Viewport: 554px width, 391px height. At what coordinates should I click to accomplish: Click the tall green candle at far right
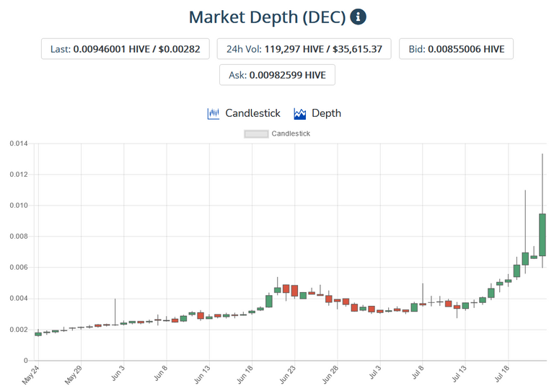[542, 235]
